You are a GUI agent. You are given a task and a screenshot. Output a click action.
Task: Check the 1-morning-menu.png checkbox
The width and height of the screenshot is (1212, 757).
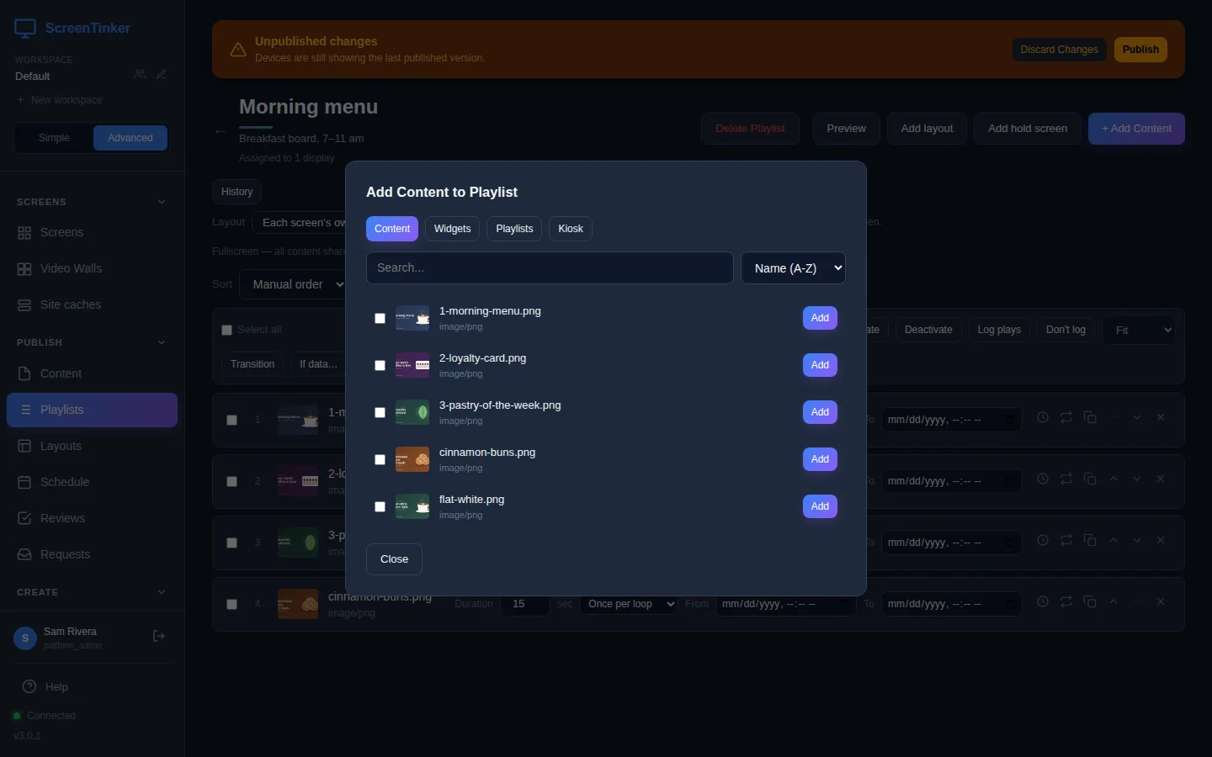coord(380,319)
